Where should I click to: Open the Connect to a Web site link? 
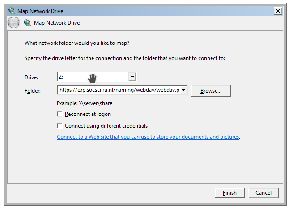(148, 137)
